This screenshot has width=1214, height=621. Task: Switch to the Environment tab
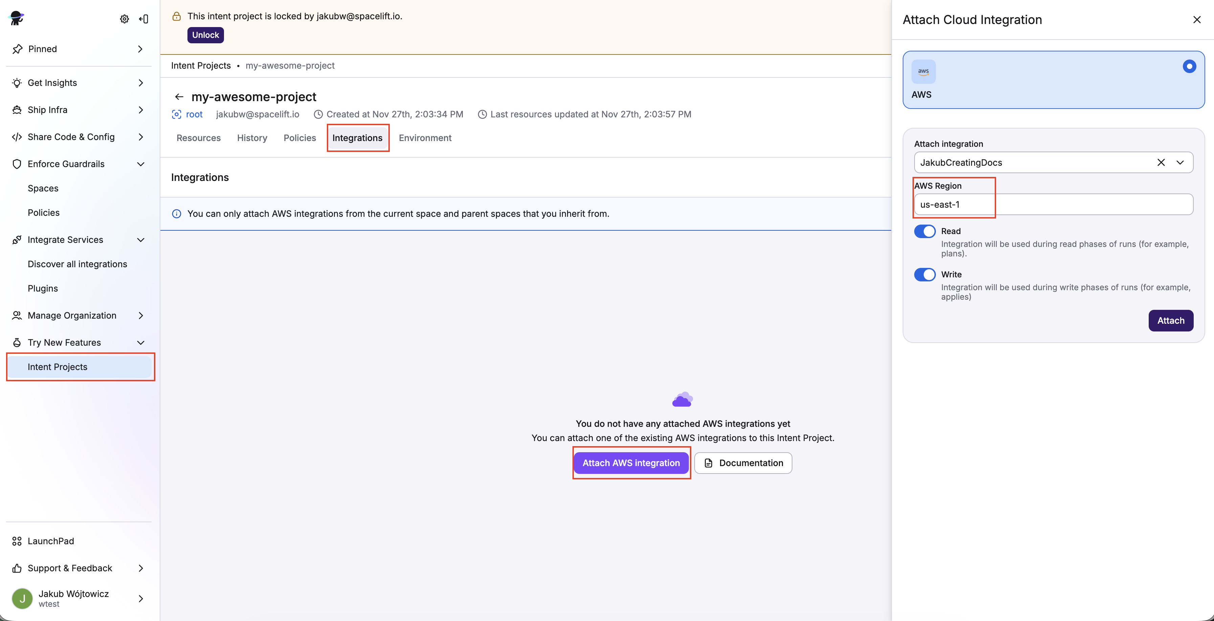425,138
